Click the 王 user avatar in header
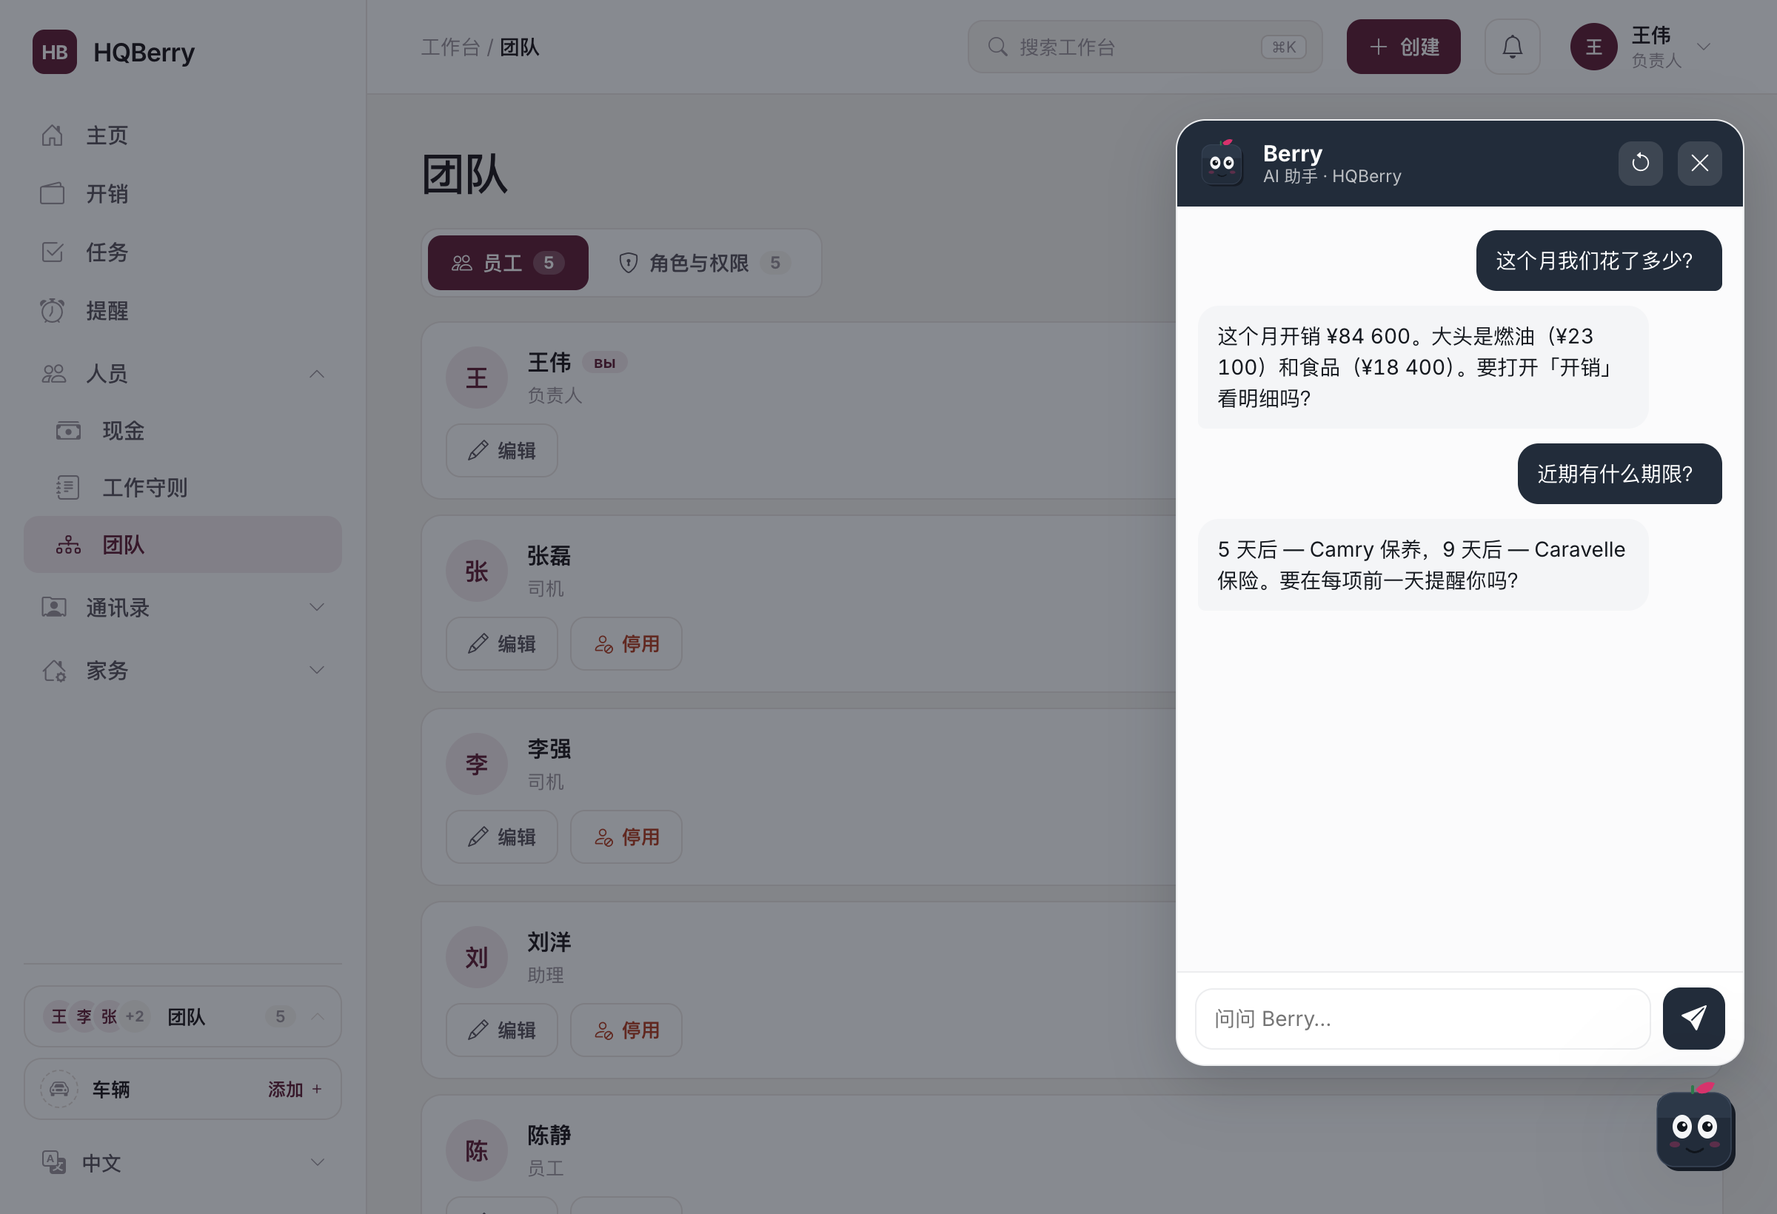This screenshot has height=1214, width=1777. pos(1593,47)
